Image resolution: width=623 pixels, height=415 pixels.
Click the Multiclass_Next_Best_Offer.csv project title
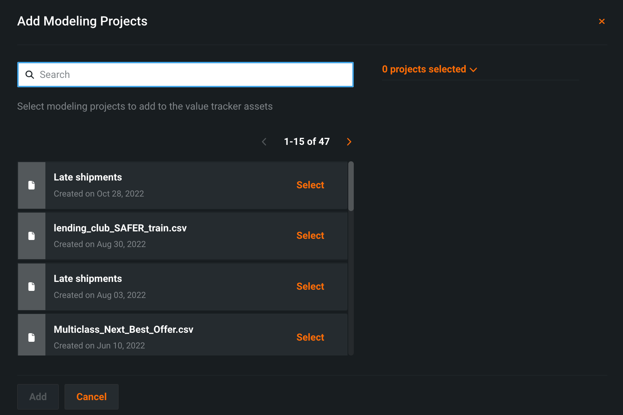[123, 330]
